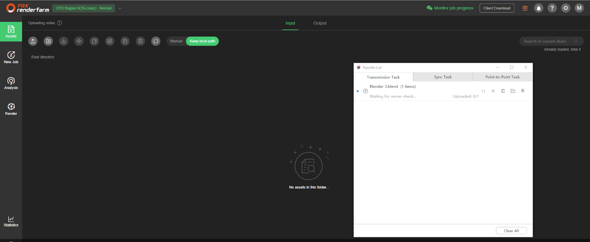Switch to the Sync Task tab

coord(442,77)
